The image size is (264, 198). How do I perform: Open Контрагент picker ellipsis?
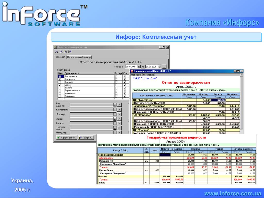tap(115, 110)
